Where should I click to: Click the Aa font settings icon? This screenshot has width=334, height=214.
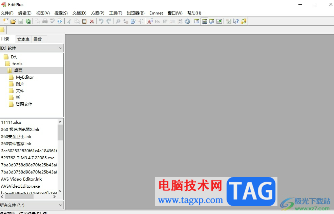150,21
